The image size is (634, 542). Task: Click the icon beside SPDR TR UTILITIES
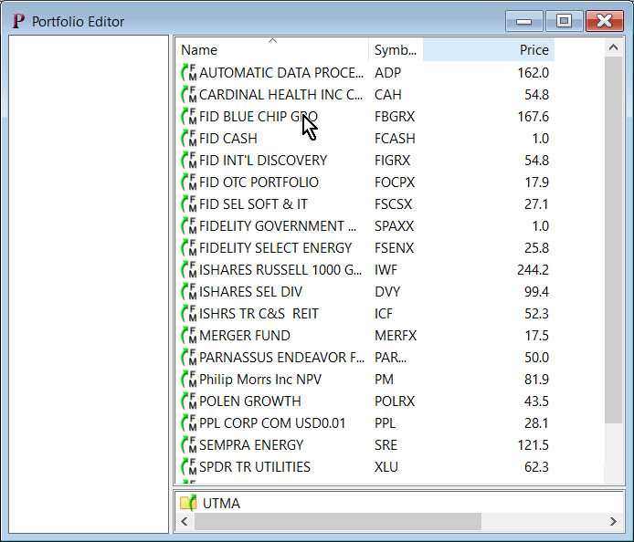(189, 466)
